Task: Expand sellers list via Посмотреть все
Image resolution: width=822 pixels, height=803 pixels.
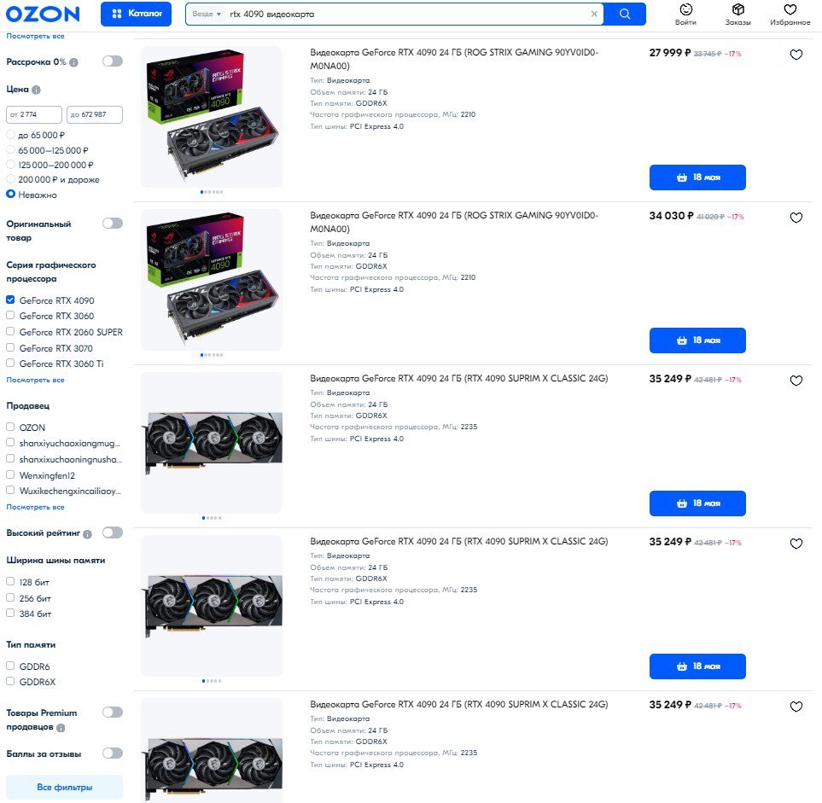Action: click(x=35, y=507)
